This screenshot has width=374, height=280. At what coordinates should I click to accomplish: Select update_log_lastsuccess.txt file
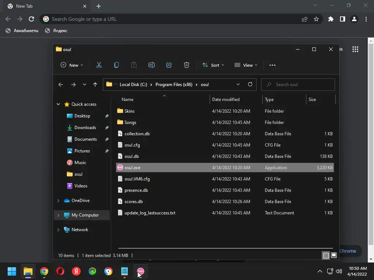[x=225, y=213]
